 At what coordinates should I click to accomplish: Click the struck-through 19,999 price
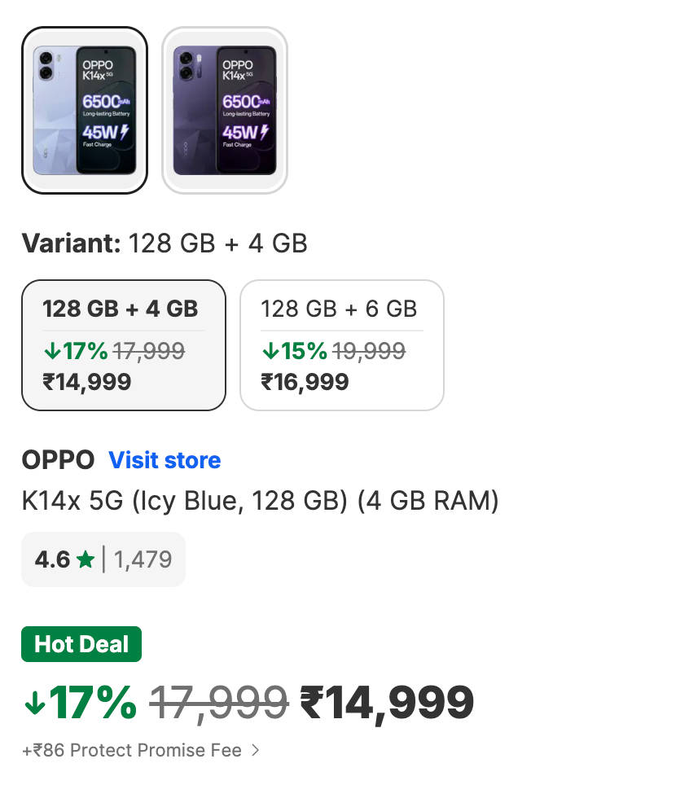click(368, 351)
